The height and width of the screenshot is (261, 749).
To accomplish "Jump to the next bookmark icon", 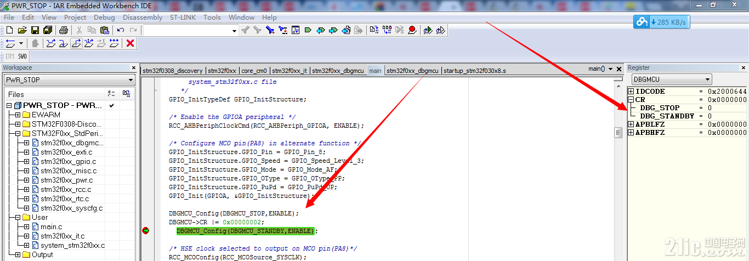I will (x=333, y=30).
